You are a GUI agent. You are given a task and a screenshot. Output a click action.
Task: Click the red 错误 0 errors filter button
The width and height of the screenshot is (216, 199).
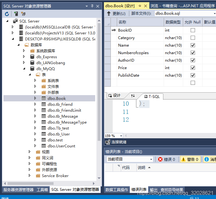tap(167, 159)
